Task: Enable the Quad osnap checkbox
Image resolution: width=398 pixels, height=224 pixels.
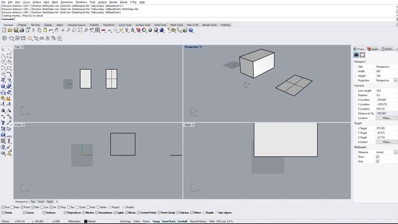Action: point(77,207)
